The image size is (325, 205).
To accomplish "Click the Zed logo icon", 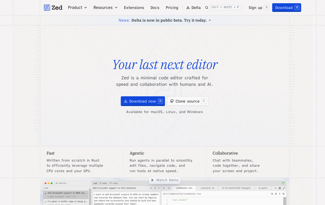I will coord(47,8).
